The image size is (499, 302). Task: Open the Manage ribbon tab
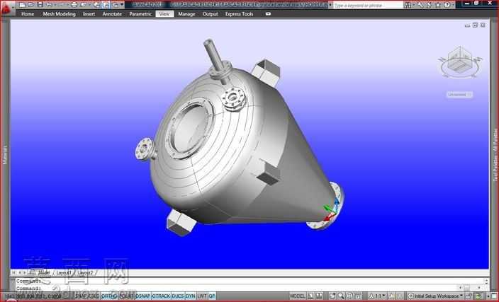pos(186,14)
